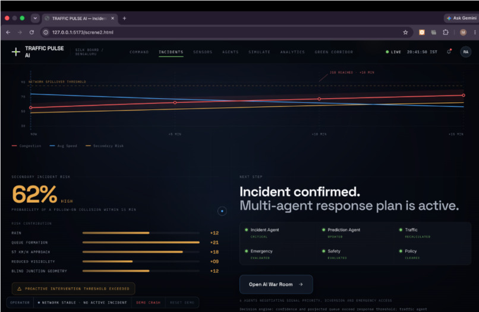This screenshot has height=312, width=479.
Task: Click the QUEUE FORMATION risk bar
Action: [x=140, y=242]
